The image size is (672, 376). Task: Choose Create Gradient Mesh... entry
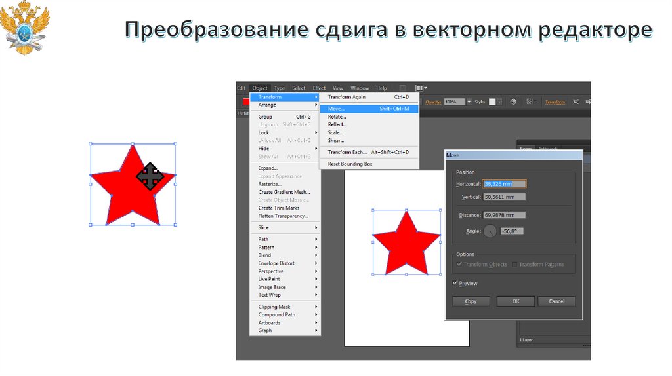point(285,192)
